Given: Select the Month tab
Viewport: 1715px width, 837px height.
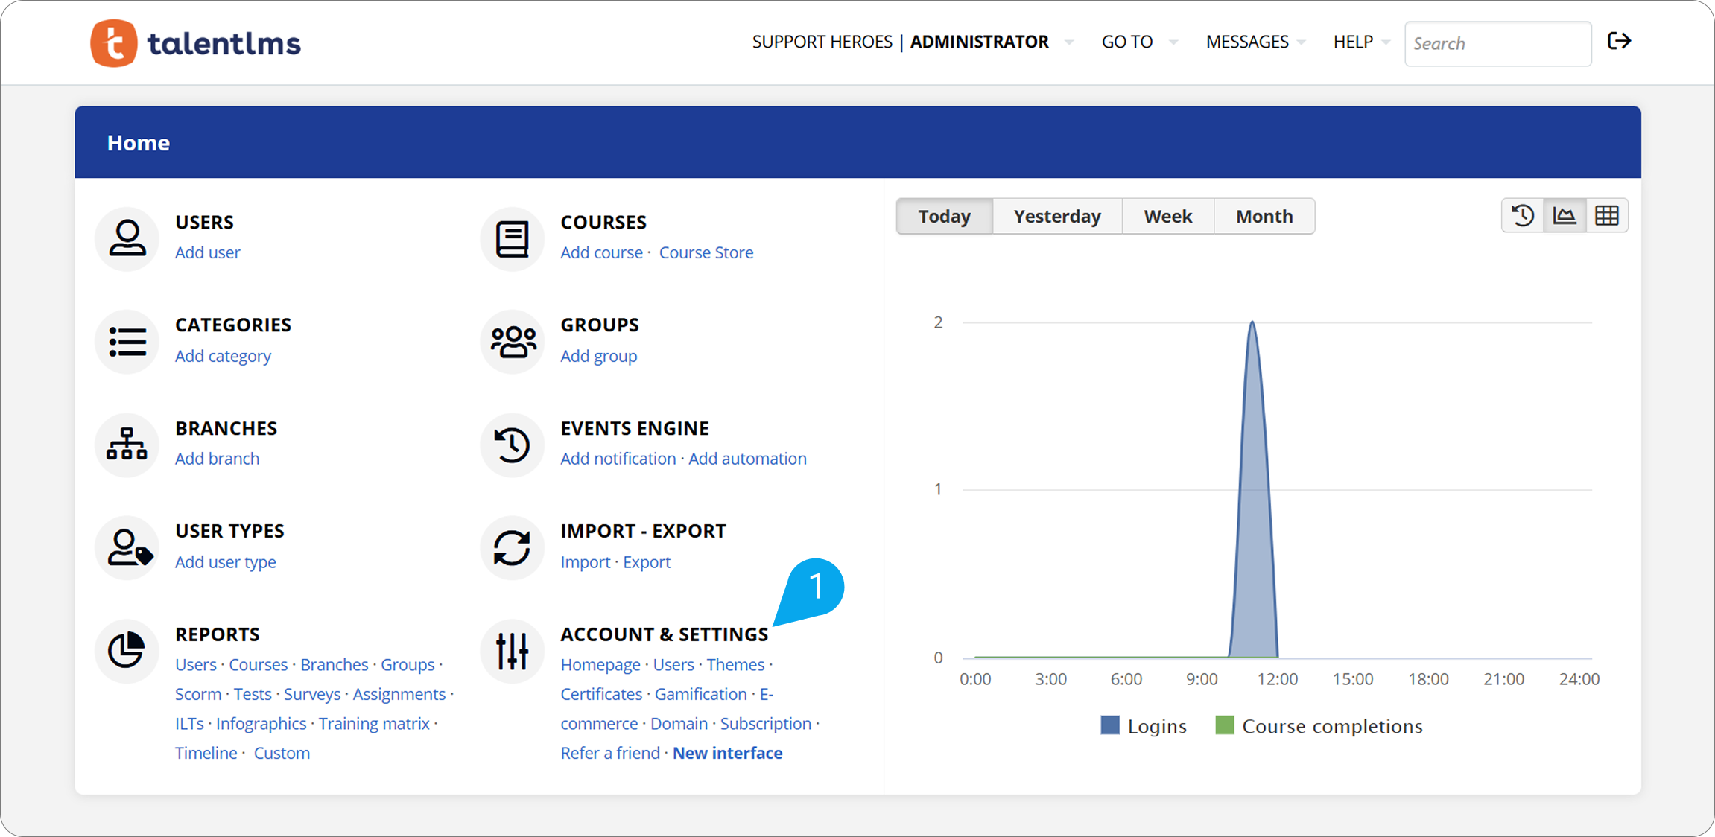Looking at the screenshot, I should (x=1264, y=217).
